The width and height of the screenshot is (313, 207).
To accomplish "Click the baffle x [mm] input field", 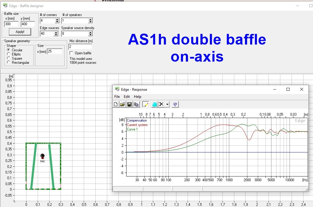I will tap(11, 24).
